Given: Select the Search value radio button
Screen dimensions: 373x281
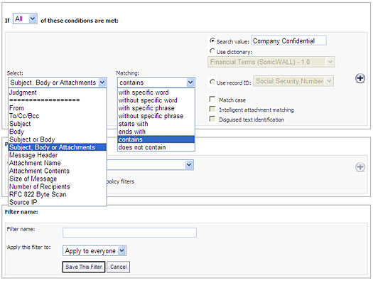Looking at the screenshot, I should tap(212, 41).
